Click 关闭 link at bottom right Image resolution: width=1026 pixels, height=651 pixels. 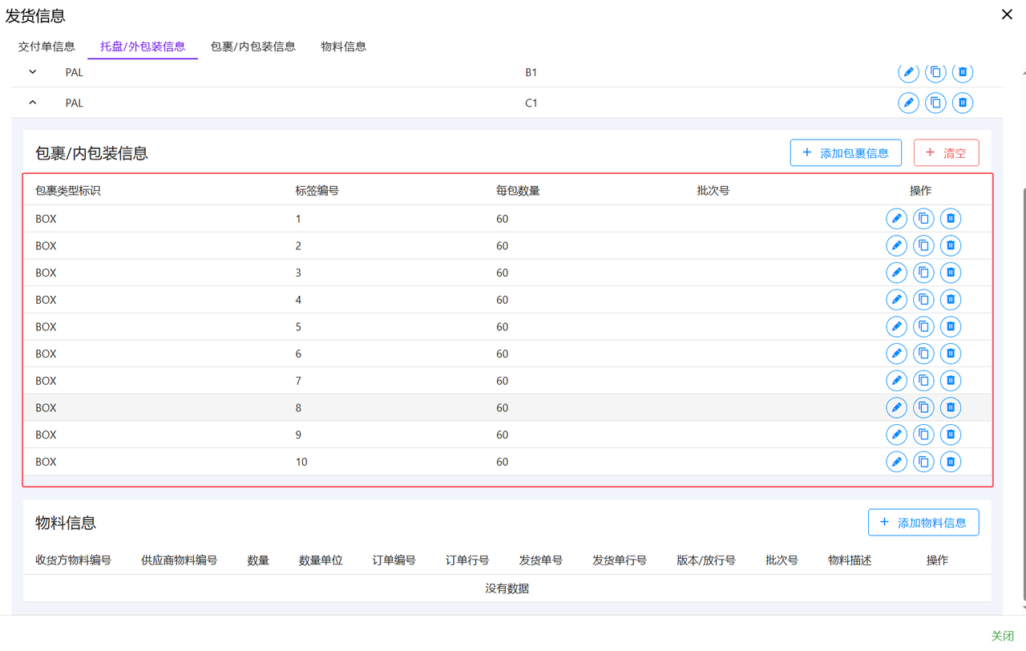pyautogui.click(x=1002, y=635)
